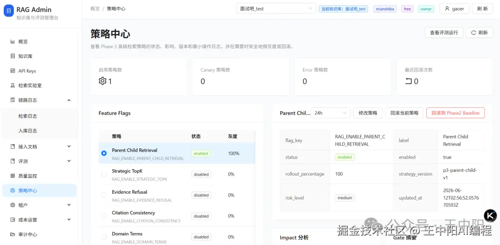The width and height of the screenshot is (500, 245).
Task: Click the RAG Admin logo icon
Action: point(9,11)
